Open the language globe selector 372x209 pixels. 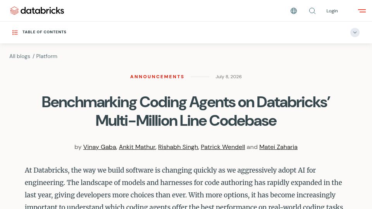point(294,11)
